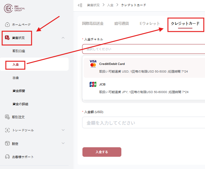Select 取引口座 in the sidebar
The image size is (205, 169).
19,51
